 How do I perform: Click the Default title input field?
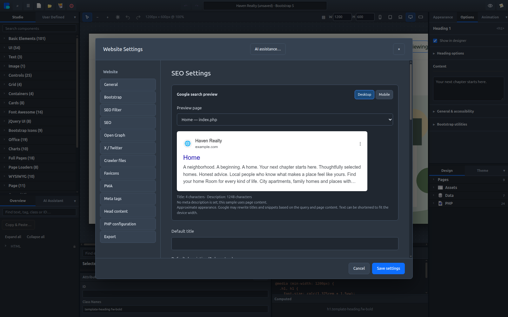coord(285,243)
